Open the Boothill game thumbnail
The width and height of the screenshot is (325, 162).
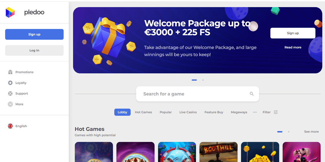[218, 152]
